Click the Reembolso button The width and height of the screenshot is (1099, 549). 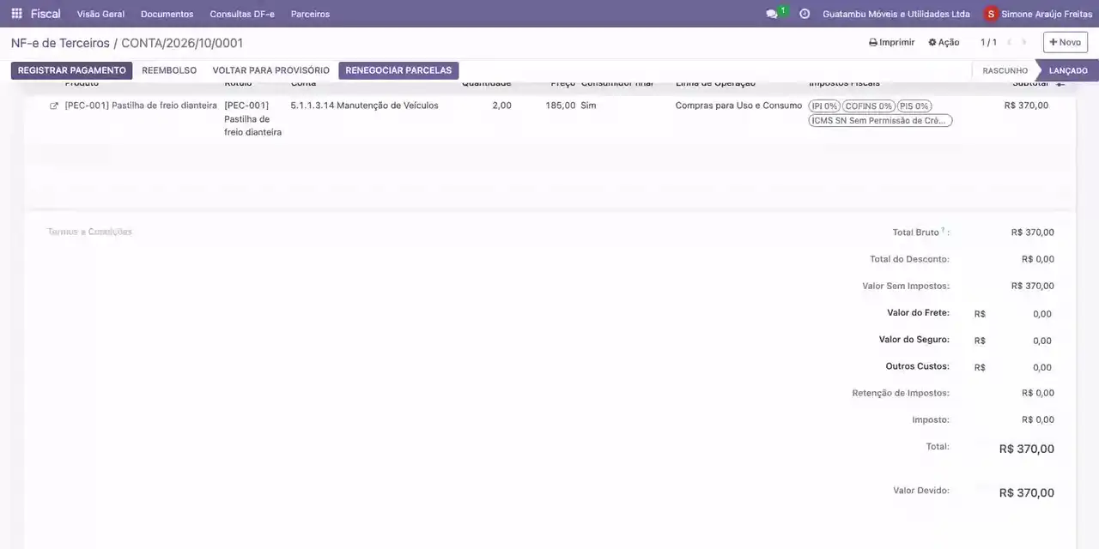point(169,70)
